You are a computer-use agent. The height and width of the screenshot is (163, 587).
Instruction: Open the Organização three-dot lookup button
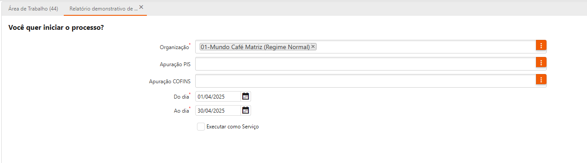click(x=541, y=45)
